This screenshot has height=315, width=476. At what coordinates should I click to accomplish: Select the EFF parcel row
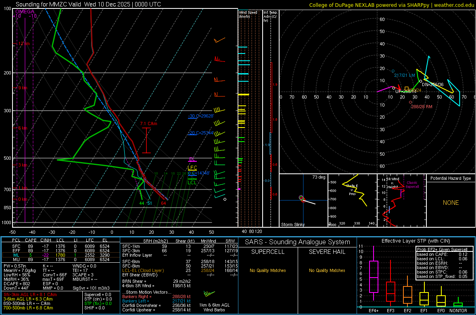tap(61, 251)
